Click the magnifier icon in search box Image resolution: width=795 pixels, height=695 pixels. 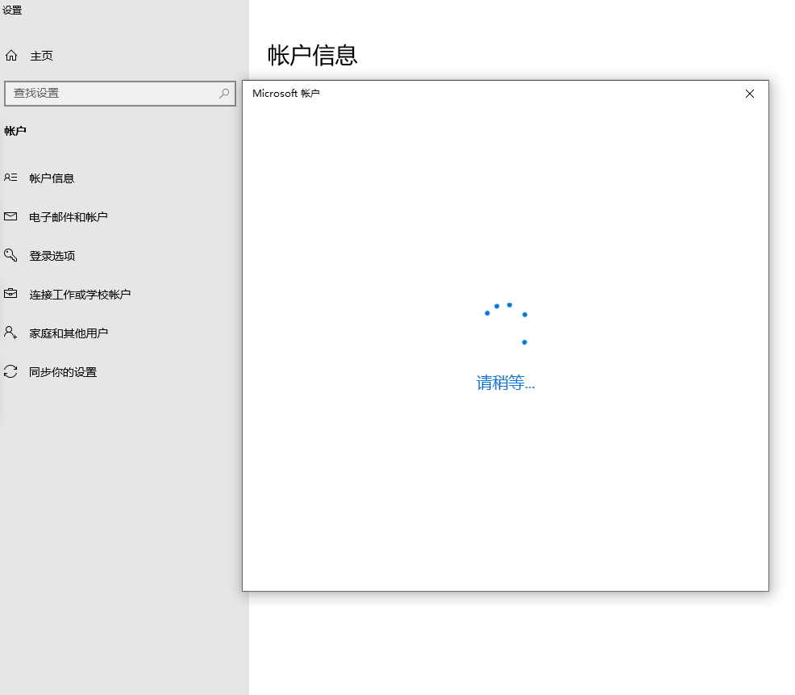pos(224,94)
